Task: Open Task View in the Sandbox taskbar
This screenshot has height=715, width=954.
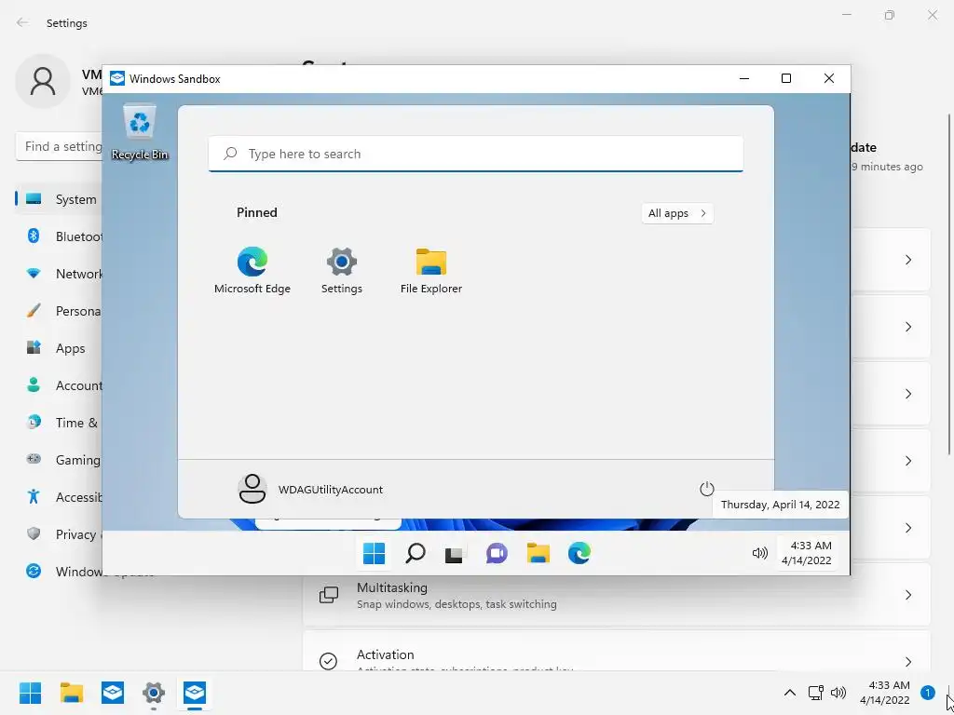Action: pos(454,554)
